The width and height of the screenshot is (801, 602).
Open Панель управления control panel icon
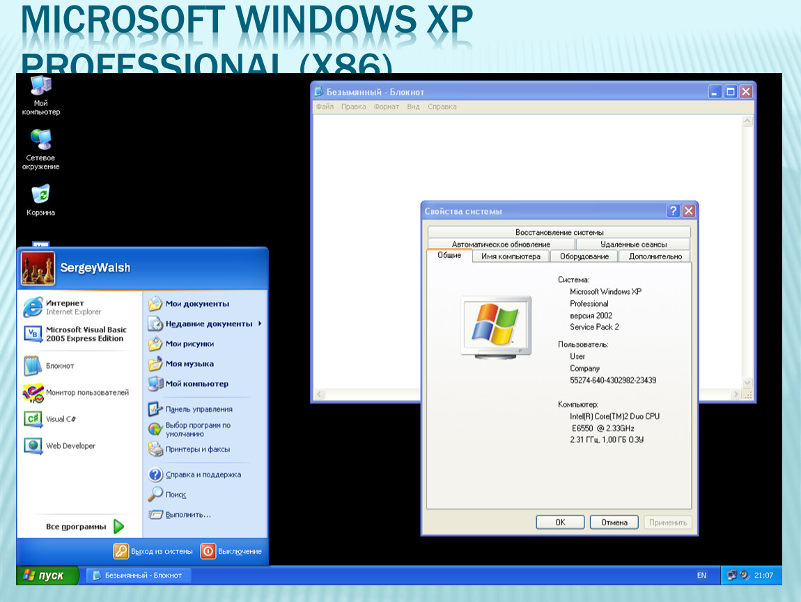[x=155, y=409]
